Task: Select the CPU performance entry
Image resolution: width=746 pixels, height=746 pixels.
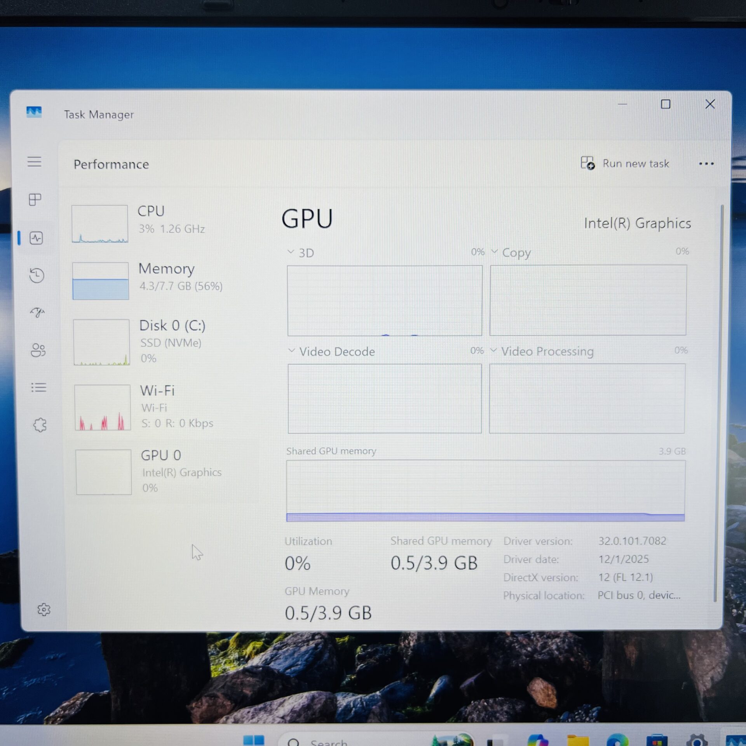Action: pyautogui.click(x=161, y=223)
